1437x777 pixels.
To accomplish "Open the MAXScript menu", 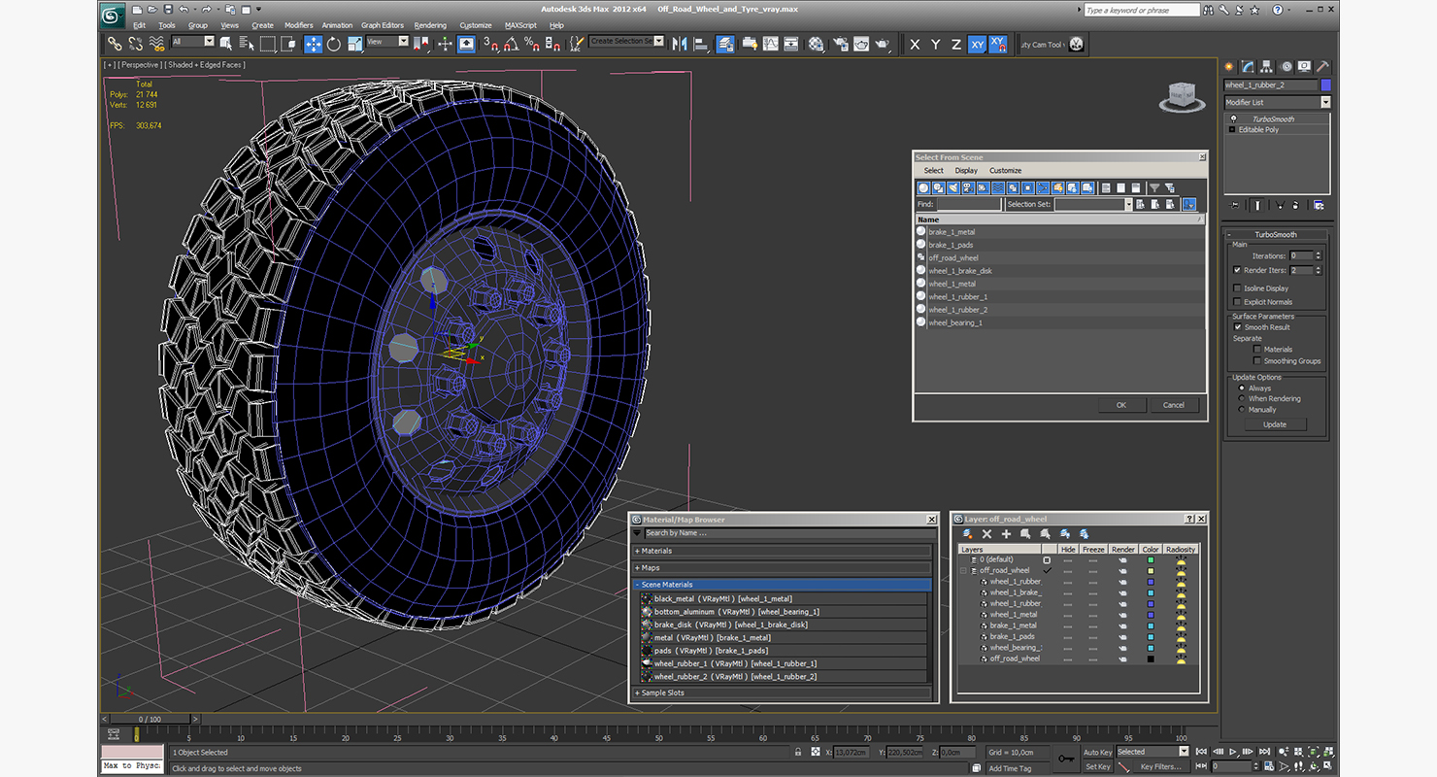I will coord(521,25).
